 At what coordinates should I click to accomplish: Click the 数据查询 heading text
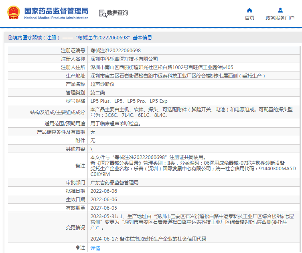pyautogui.click(x=117, y=13)
